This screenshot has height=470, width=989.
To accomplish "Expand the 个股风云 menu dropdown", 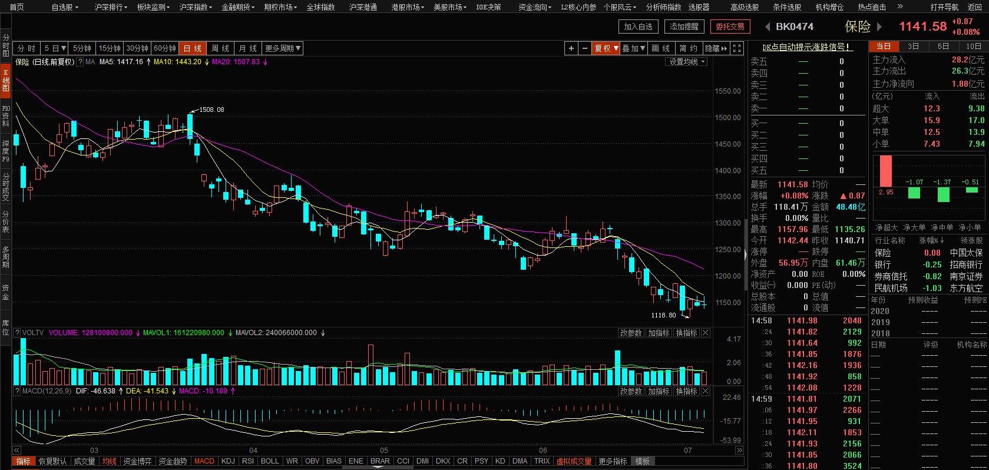I will tap(620, 7).
